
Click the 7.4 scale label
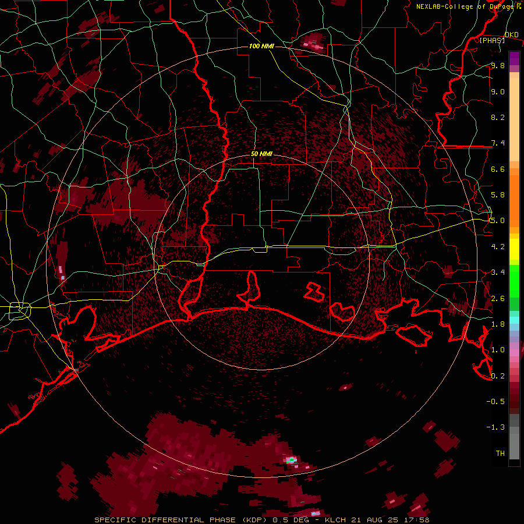pos(498,143)
